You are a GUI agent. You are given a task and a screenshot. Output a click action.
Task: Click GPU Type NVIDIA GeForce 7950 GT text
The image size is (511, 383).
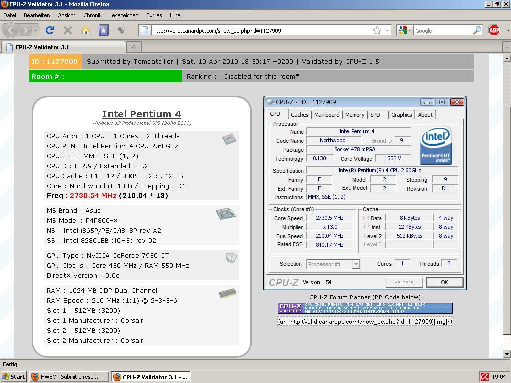pos(108,256)
